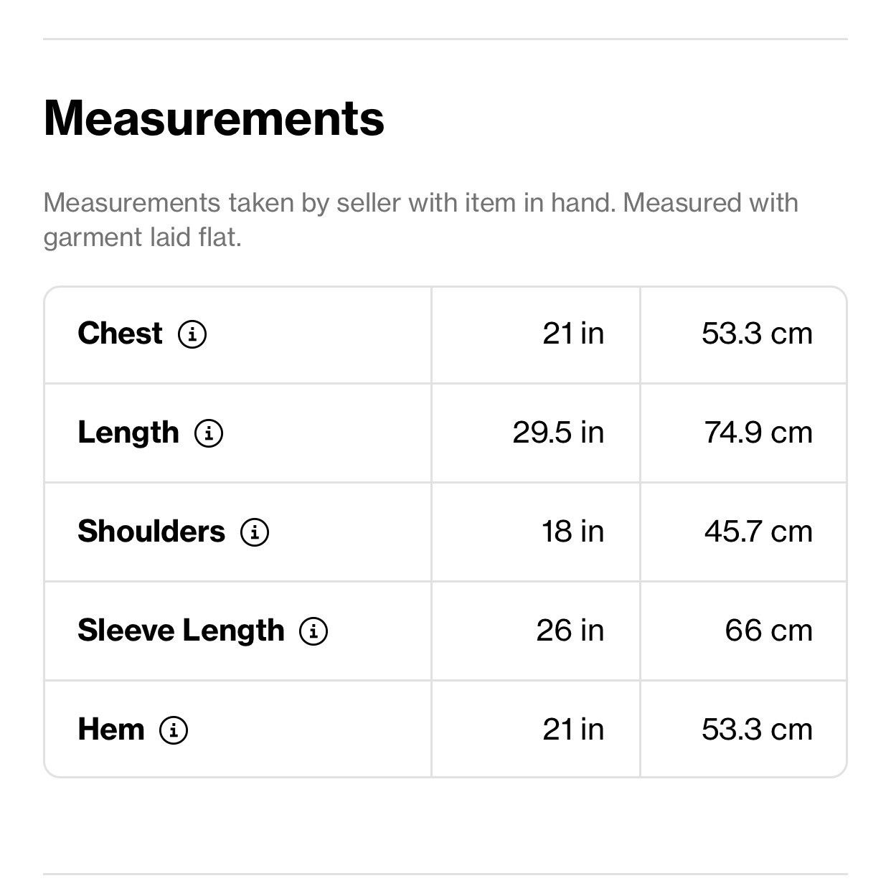This screenshot has width=891, height=891.
Task: Click the 26 in sleeve length value
Action: tap(570, 631)
